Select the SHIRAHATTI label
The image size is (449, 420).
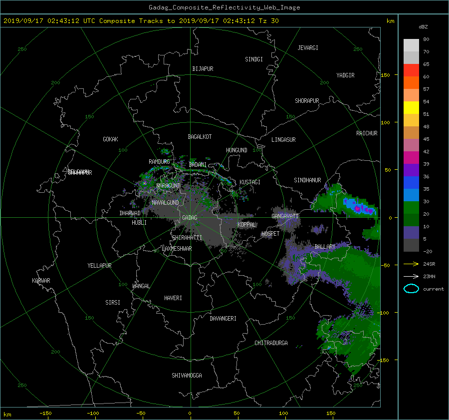pos(187,238)
